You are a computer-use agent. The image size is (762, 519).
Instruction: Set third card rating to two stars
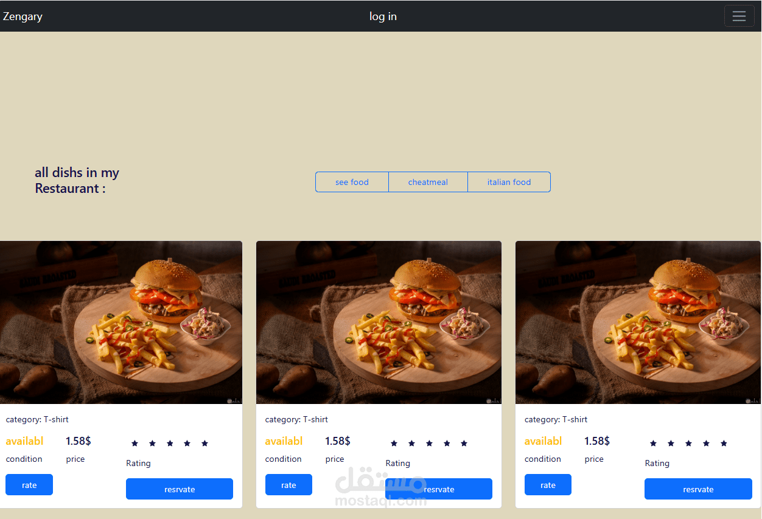pos(671,444)
